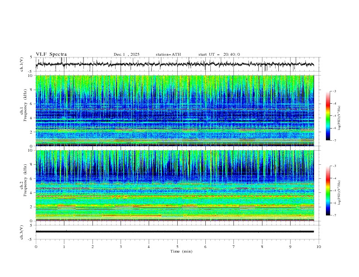
Task: Click the "4" minute tick on the time axis
Action: pyautogui.click(x=149, y=247)
